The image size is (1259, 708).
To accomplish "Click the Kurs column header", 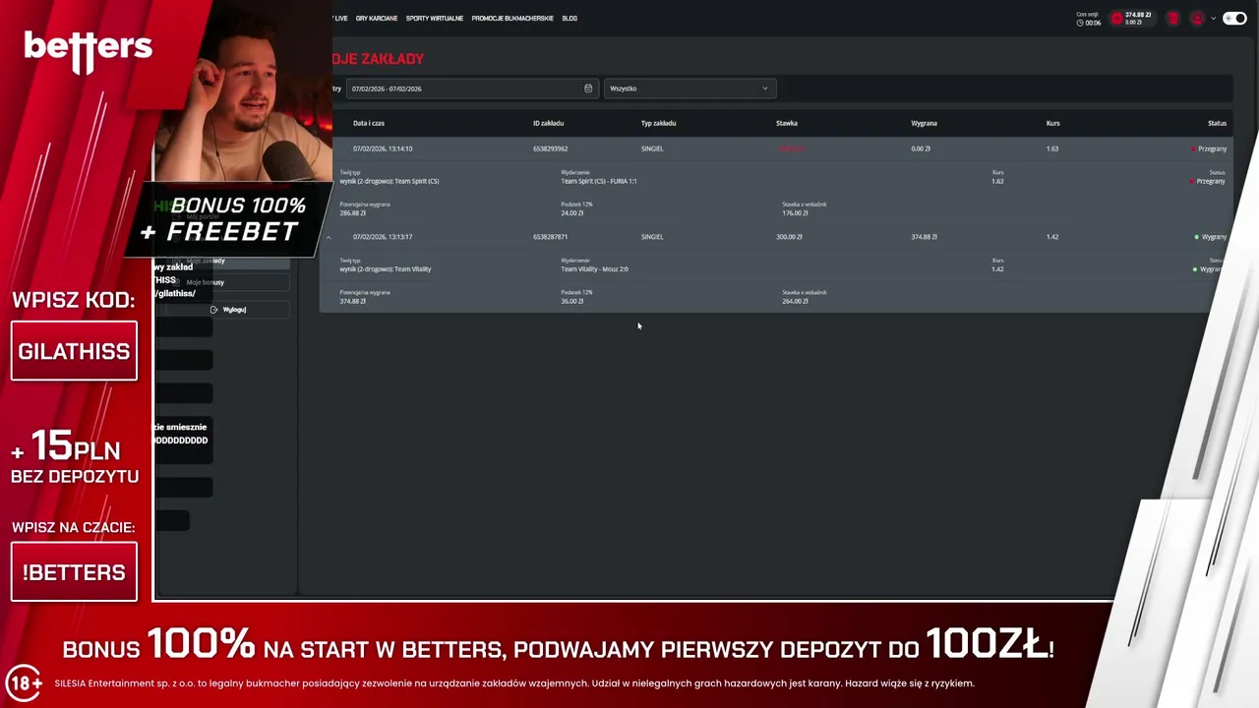I will click(x=1052, y=124).
